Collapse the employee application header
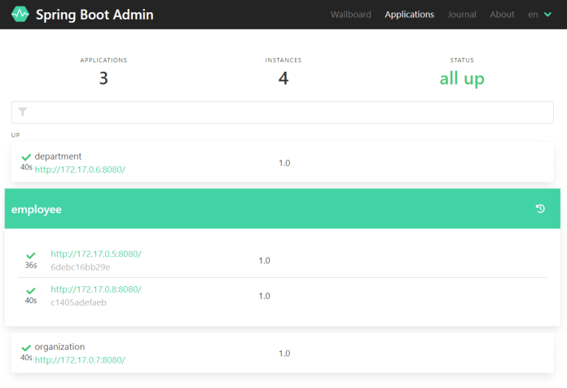Viewport: 567px width, 388px height. click(x=283, y=209)
